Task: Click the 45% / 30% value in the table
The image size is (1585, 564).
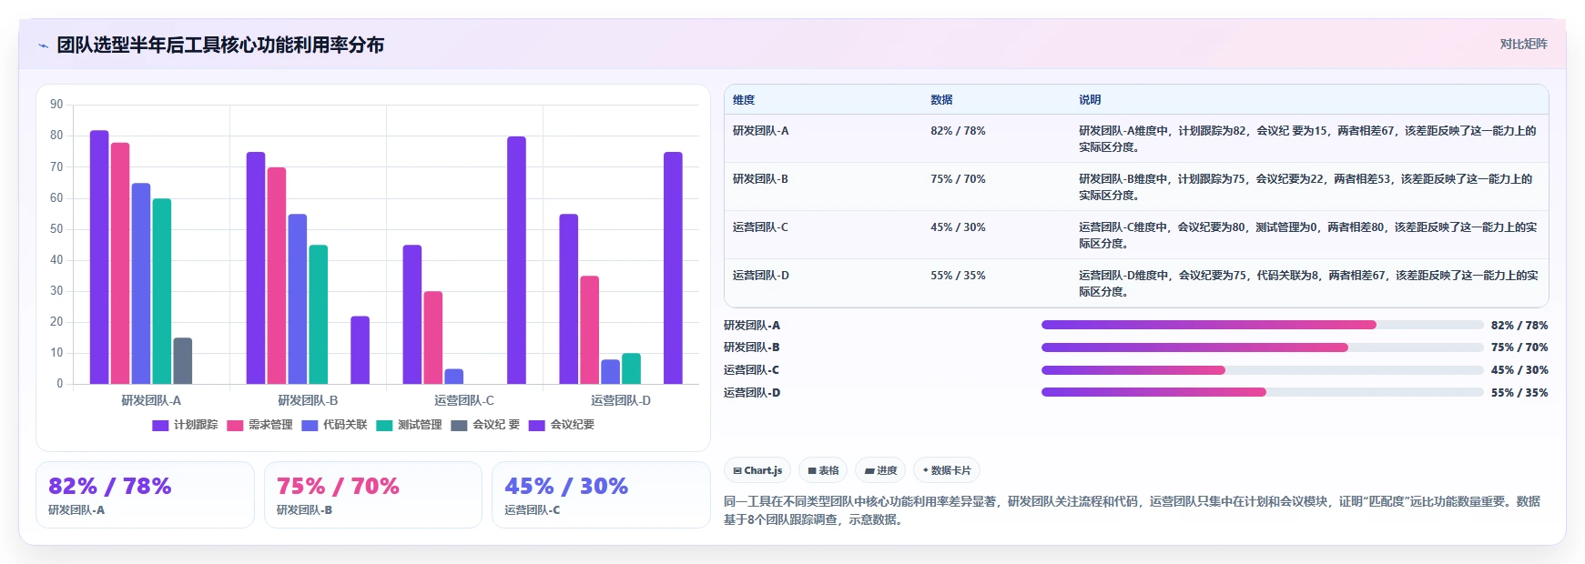Action: coord(958,227)
